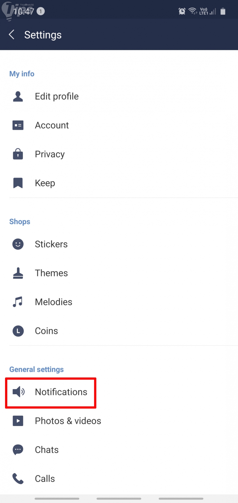This screenshot has height=503, width=238.
Task: Tap the Coins clock-style icon
Action: [x=18, y=331]
